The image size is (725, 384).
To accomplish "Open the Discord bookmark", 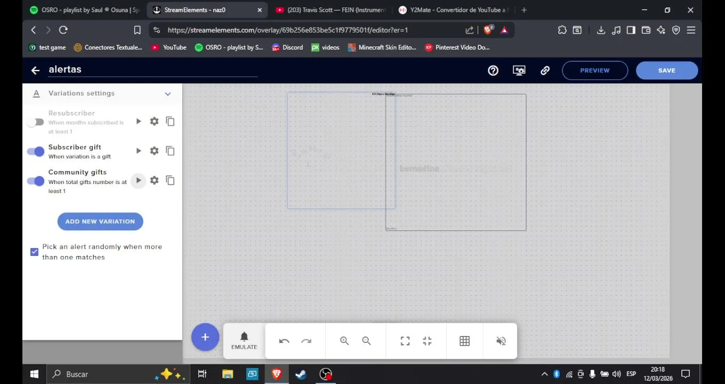I will coord(287,47).
